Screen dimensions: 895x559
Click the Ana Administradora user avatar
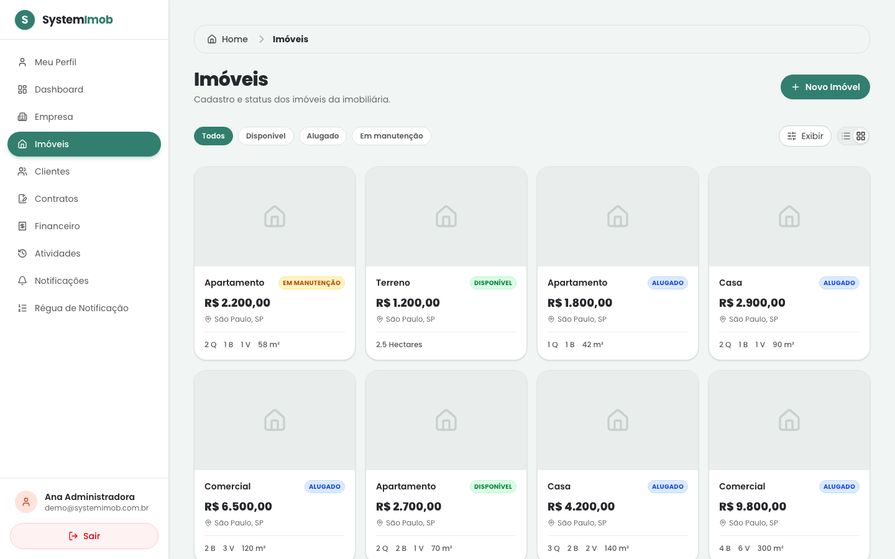(26, 502)
